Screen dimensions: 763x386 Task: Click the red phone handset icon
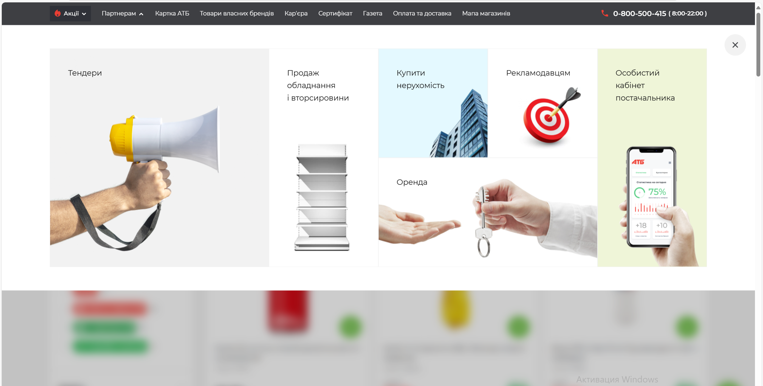coord(604,13)
